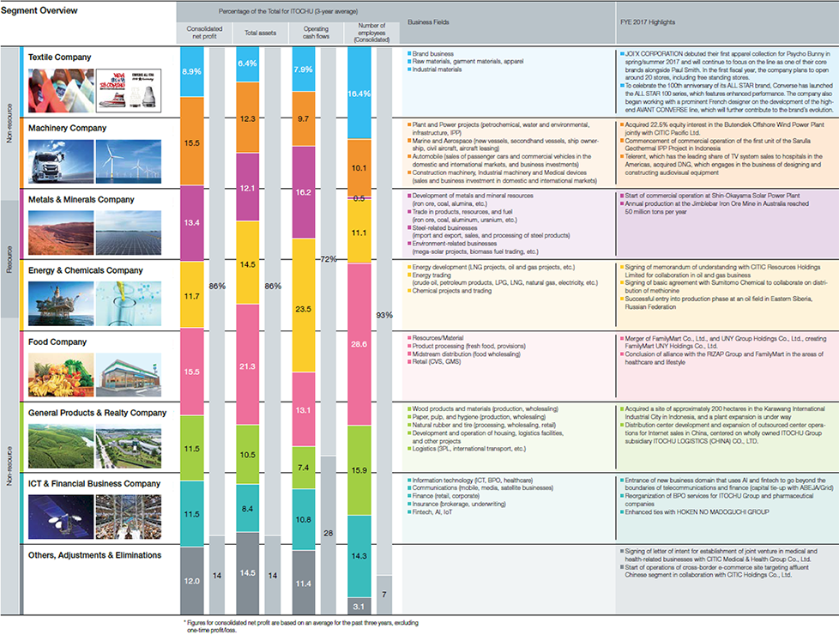This screenshot has height=635, width=839.
Task: Click the blue 16.4% employees segment
Action: click(359, 94)
